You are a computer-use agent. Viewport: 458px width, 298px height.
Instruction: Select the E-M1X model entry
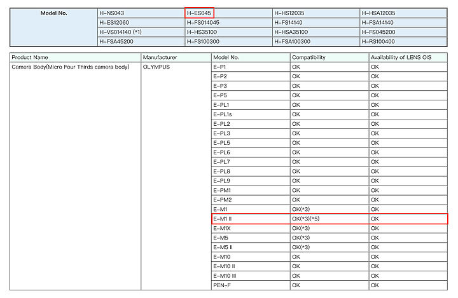click(251, 228)
